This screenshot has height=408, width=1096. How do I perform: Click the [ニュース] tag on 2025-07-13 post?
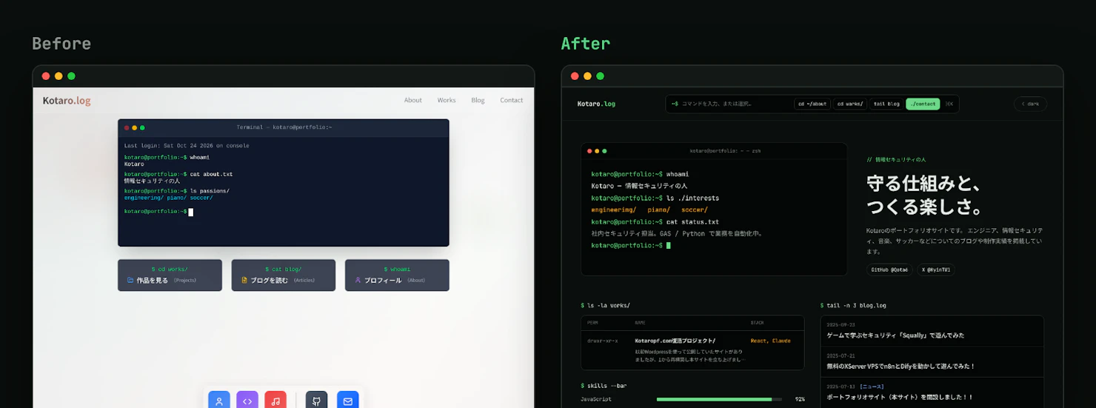(x=871, y=387)
